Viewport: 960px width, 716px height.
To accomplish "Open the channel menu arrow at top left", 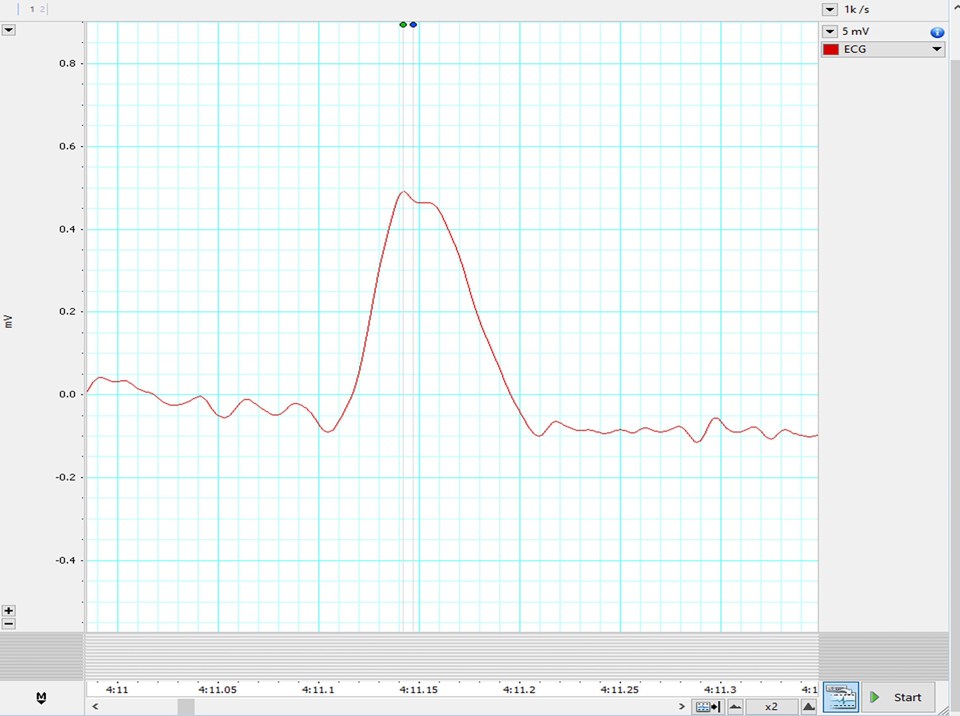I will pyautogui.click(x=9, y=30).
